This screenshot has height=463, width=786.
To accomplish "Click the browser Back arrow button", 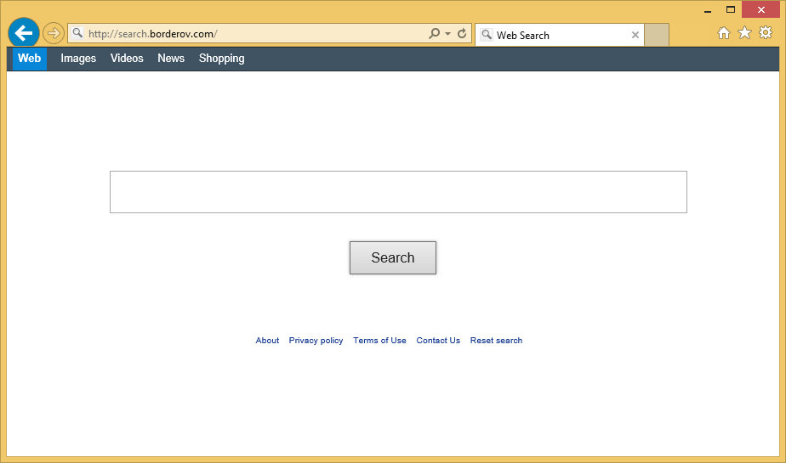I will [x=23, y=33].
